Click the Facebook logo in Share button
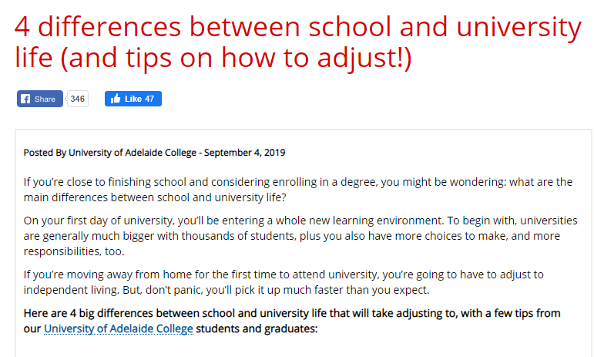594x357 pixels. click(25, 99)
